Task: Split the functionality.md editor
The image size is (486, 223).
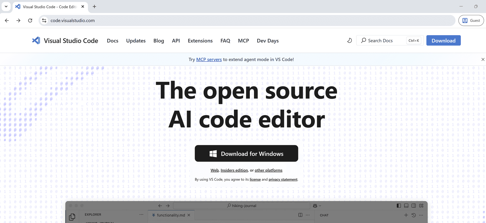Action: coord(300,215)
